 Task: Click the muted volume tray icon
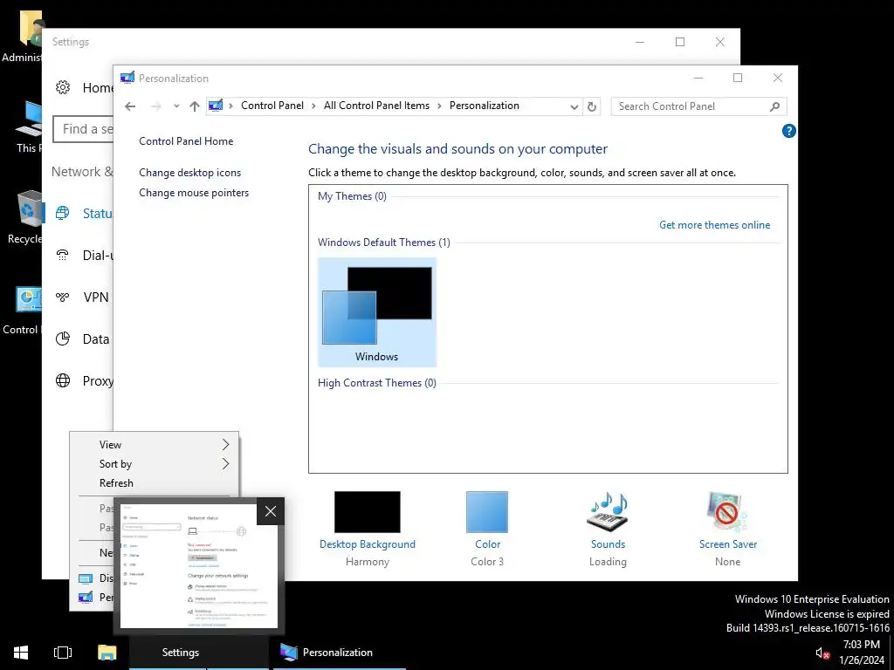[822, 653]
